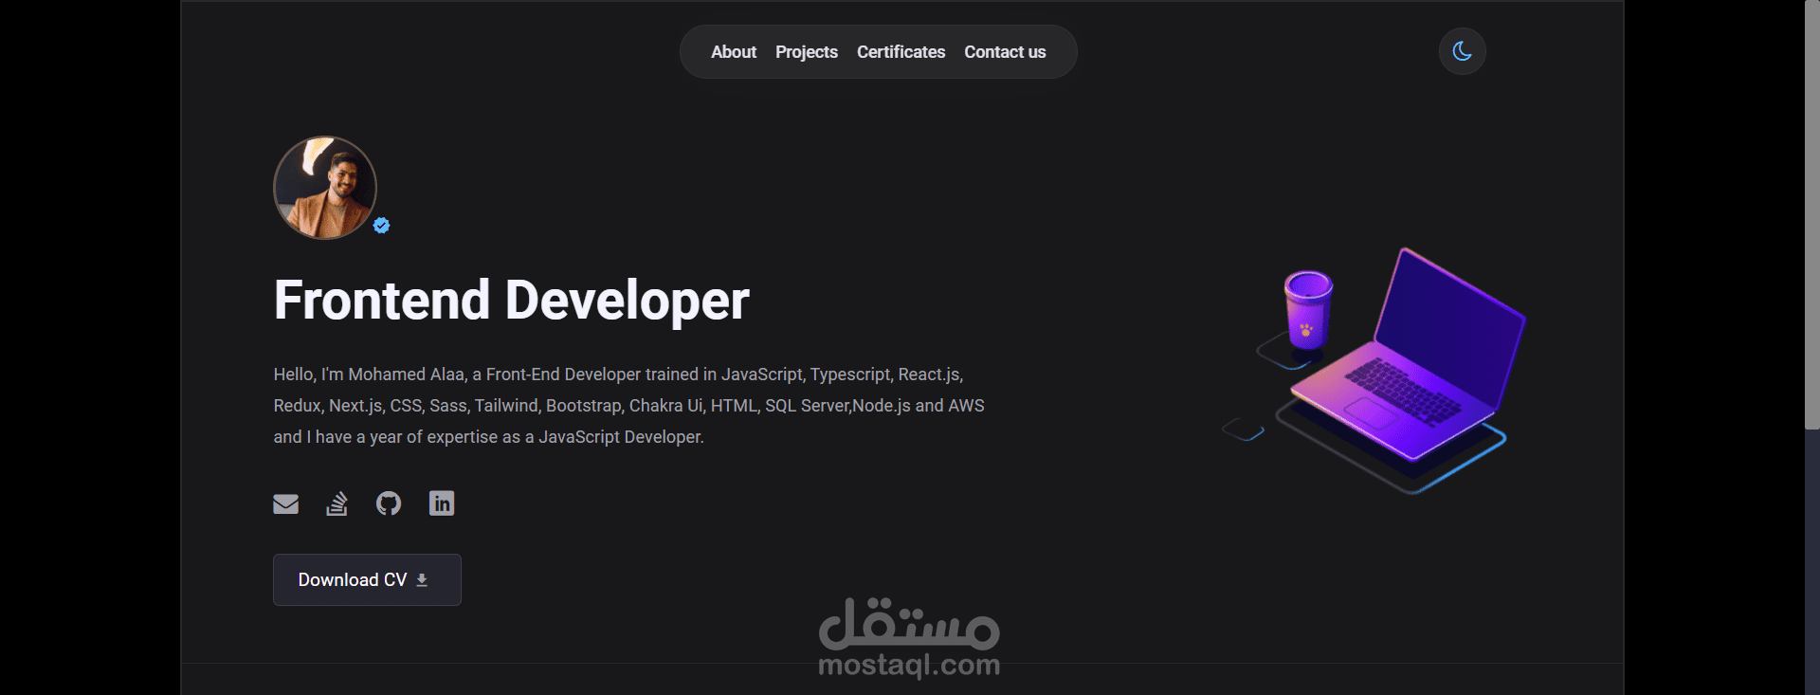Click the intro paragraph starting "Hello, I'm Mohamed Alaa"
The image size is (1820, 695).
tap(629, 406)
